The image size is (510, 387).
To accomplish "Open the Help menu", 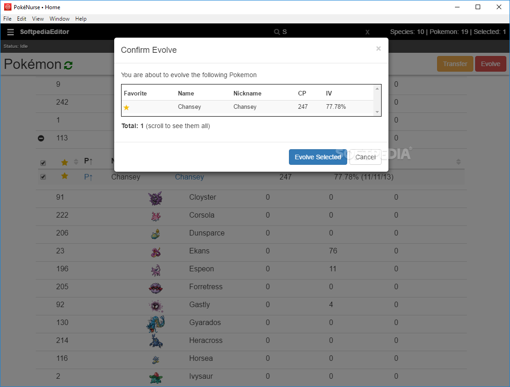I will tap(81, 19).
